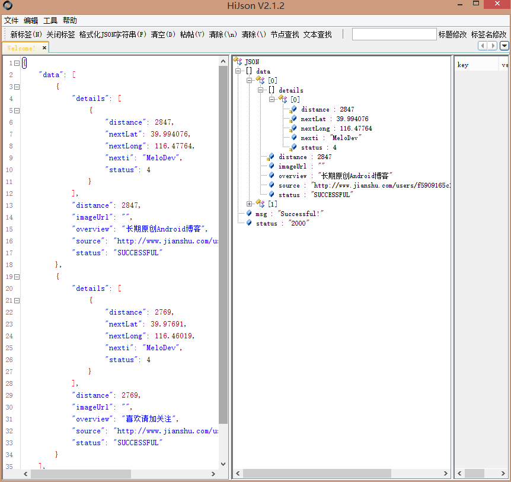Screen dimensions: 511x482
Task: Click the scroll tabs left arrow
Action: (x=483, y=46)
